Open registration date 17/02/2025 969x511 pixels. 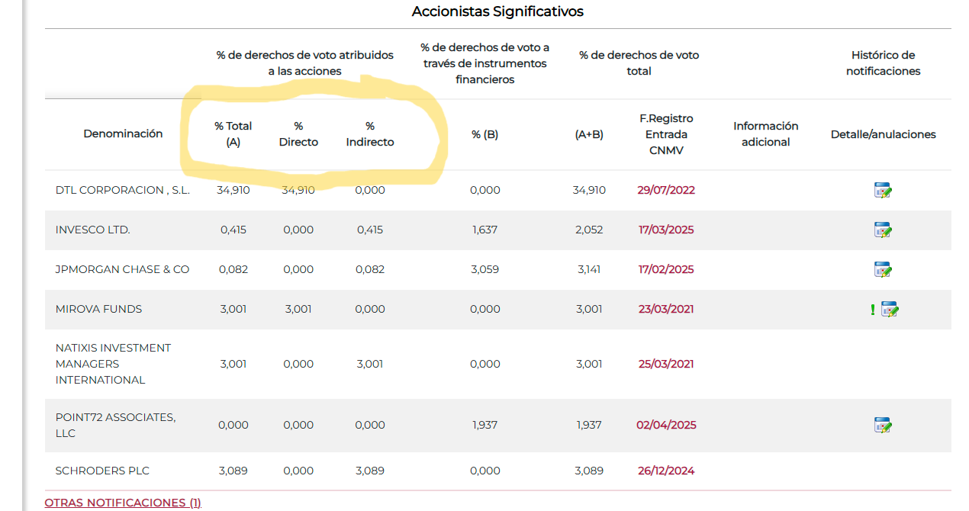click(666, 269)
